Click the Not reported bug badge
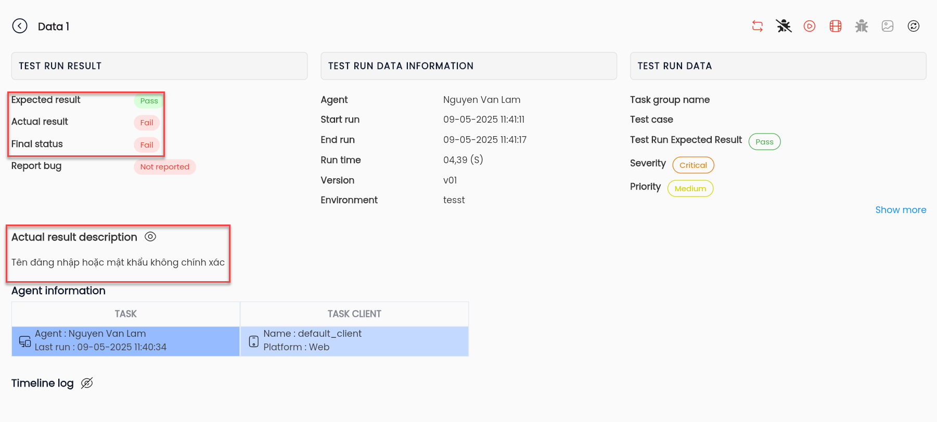 [165, 167]
